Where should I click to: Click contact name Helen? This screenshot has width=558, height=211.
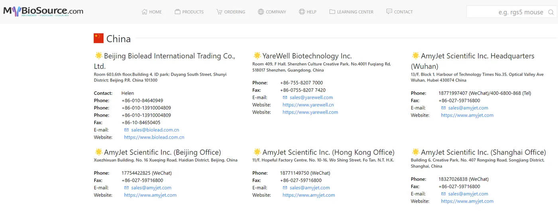coord(128,93)
